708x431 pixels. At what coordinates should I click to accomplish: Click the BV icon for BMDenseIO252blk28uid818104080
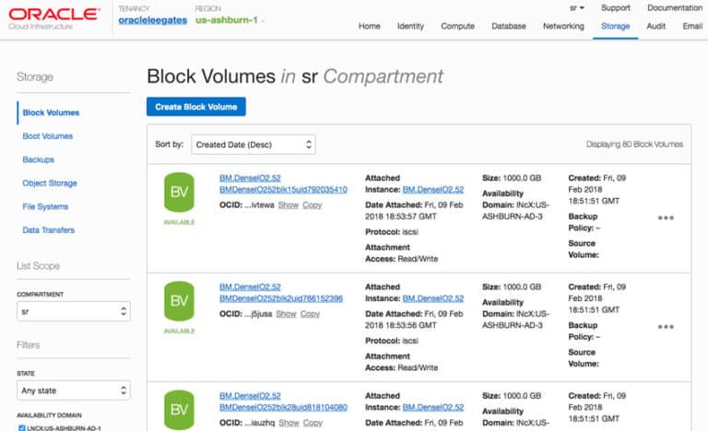pos(179,410)
